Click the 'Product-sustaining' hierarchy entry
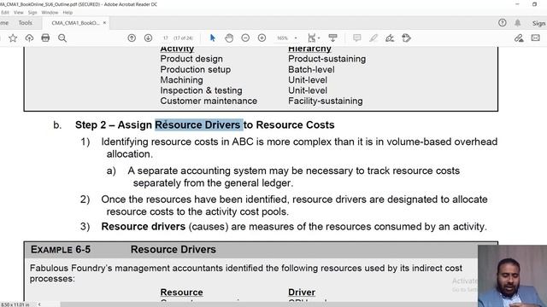This screenshot has width=547, height=307. tap(326, 59)
